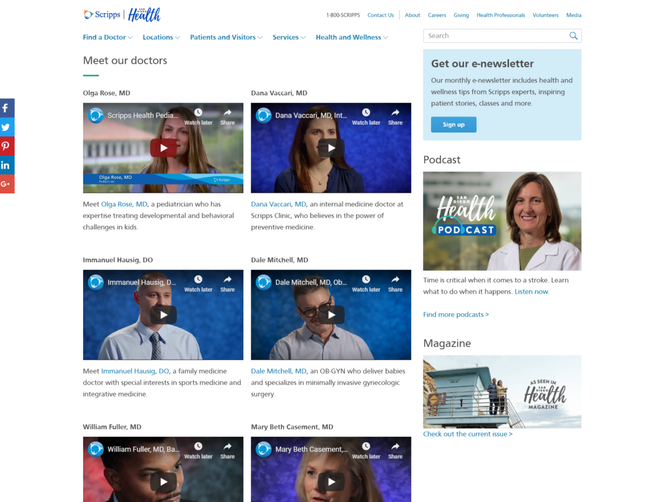Image resolution: width=661 pixels, height=502 pixels.
Task: Play the Olga Rose video
Action: [x=164, y=148]
